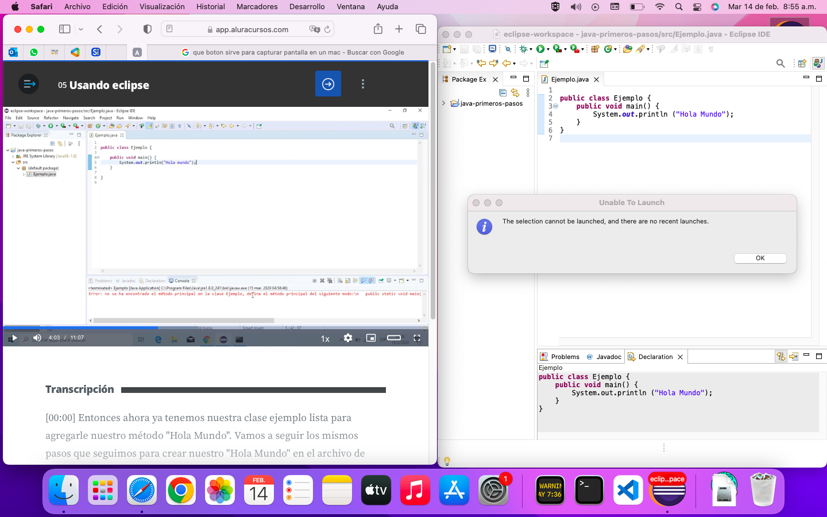Open Desarrollo menu in menu bar

point(307,7)
